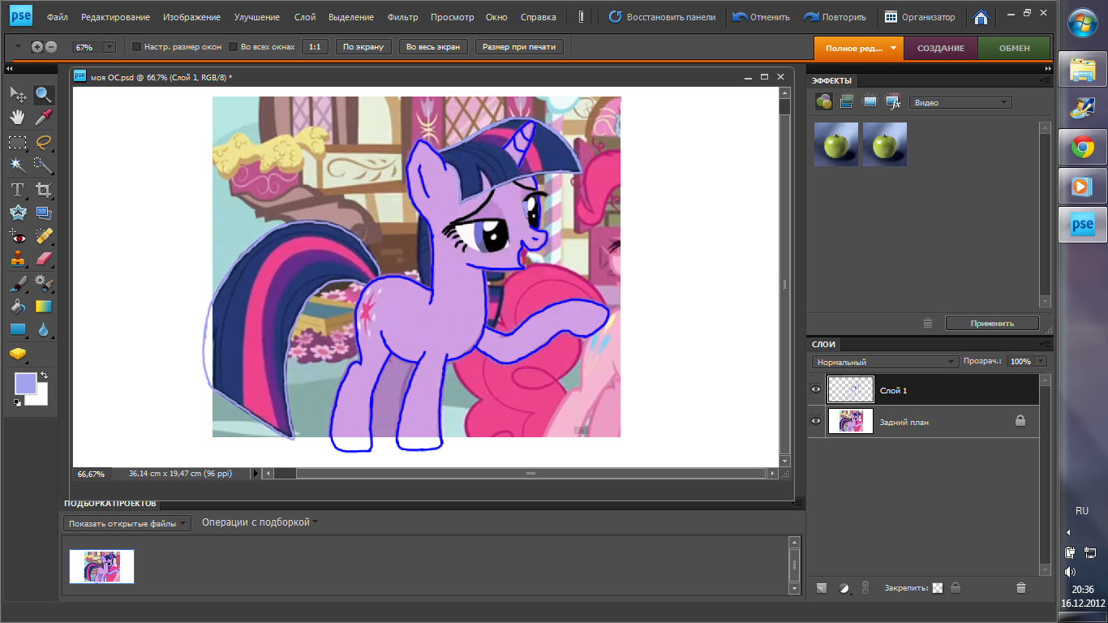Show Filters category in Effects panel
This screenshot has width=1108, height=623.
click(823, 101)
